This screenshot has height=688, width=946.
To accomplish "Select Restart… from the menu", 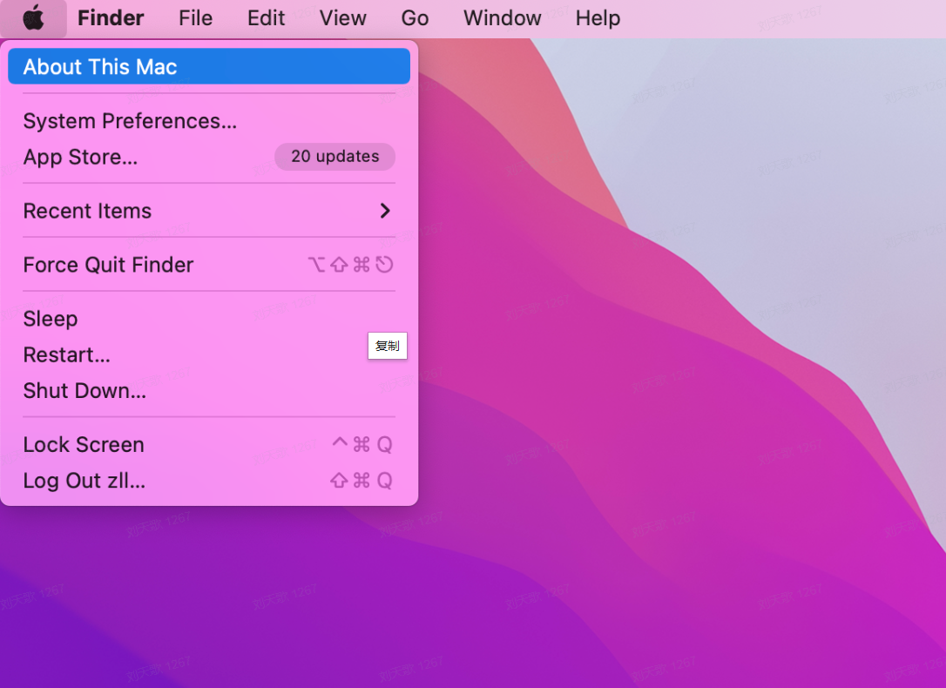I will click(209, 354).
